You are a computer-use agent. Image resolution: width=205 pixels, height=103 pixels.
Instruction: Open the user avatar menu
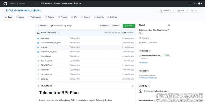point(200,4)
